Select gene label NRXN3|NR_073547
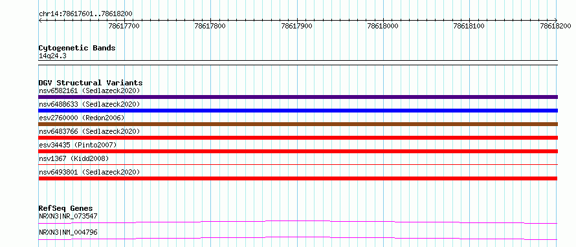Image resolution: width=576 pixels, height=247 pixels. coord(68,216)
